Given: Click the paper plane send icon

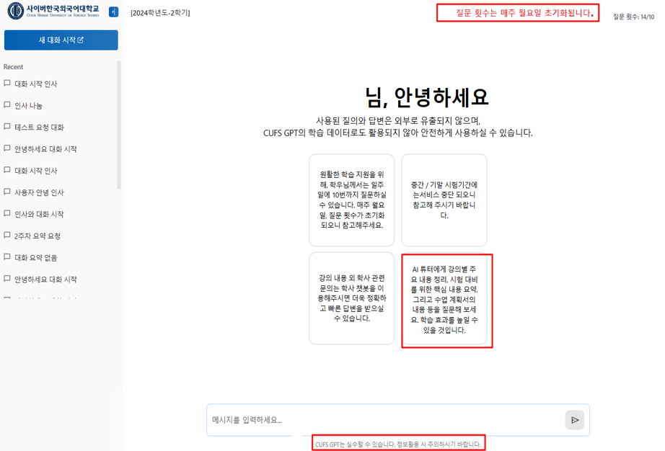Looking at the screenshot, I should tap(574, 420).
